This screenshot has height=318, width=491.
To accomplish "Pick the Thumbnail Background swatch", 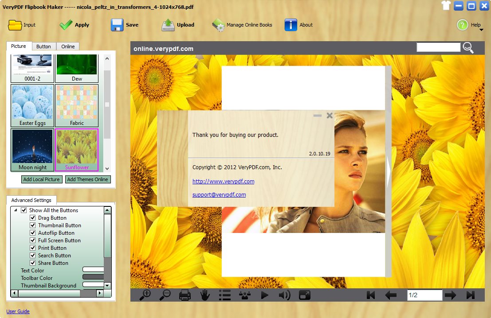I will [x=93, y=284].
